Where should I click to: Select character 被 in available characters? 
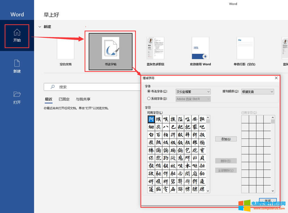pos(173,166)
